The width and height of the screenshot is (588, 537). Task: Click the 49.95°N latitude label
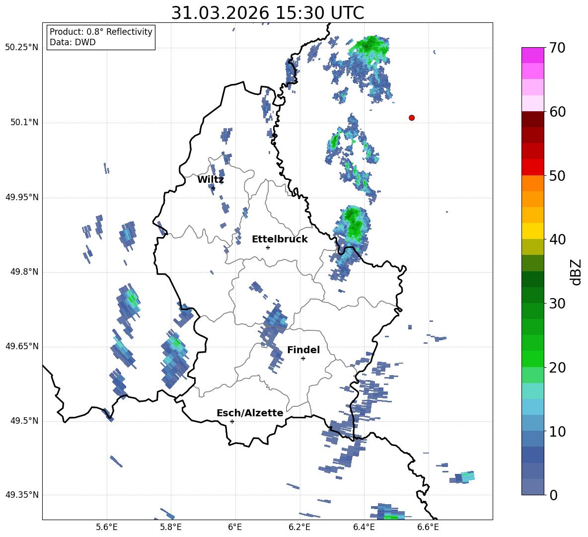[x=22, y=197]
